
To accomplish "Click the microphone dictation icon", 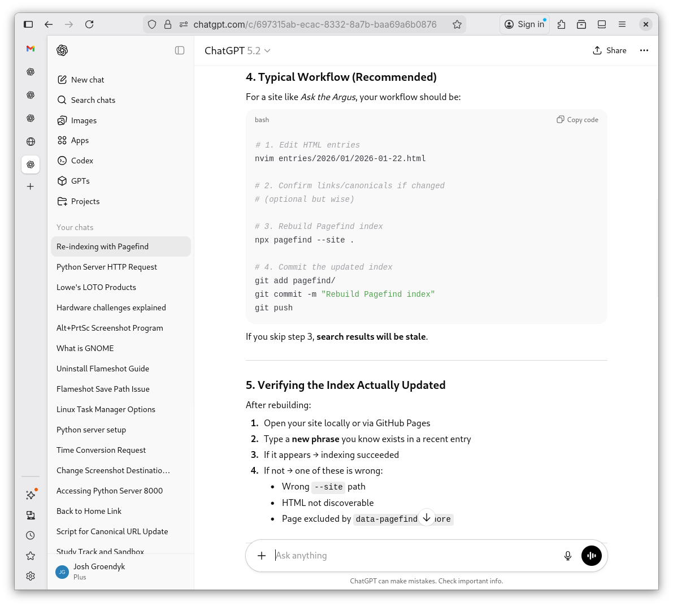I will click(567, 556).
